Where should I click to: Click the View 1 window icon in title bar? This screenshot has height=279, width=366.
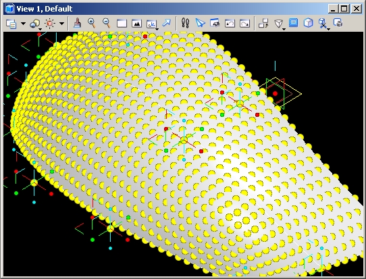click(9, 9)
